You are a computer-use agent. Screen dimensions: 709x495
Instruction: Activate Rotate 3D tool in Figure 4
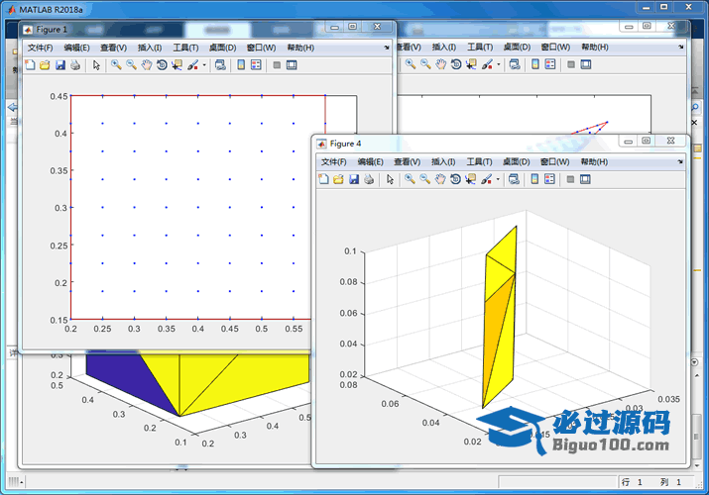point(454,179)
